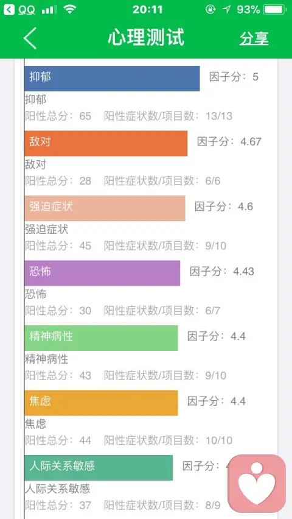Viewport: 292px width, 519px height.
Task: Select the teal 人际关系敏感 bar
Action: pos(99,468)
